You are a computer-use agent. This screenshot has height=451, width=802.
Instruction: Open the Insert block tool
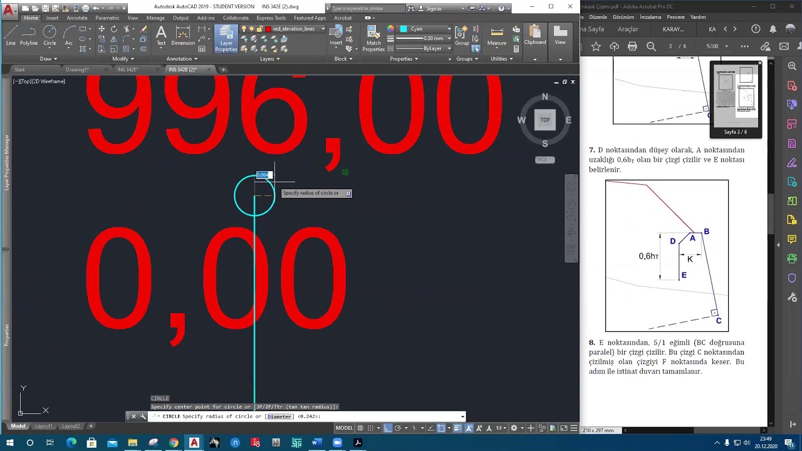[x=336, y=36]
